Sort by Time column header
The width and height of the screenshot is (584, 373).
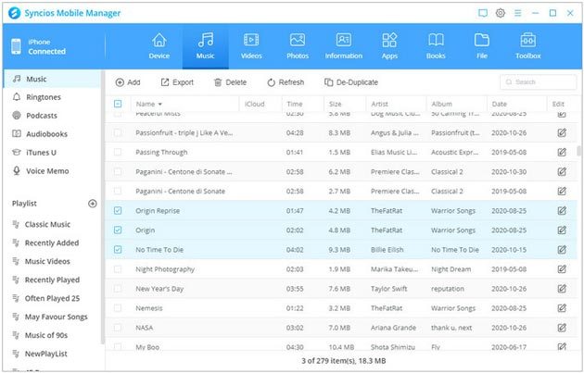point(295,105)
